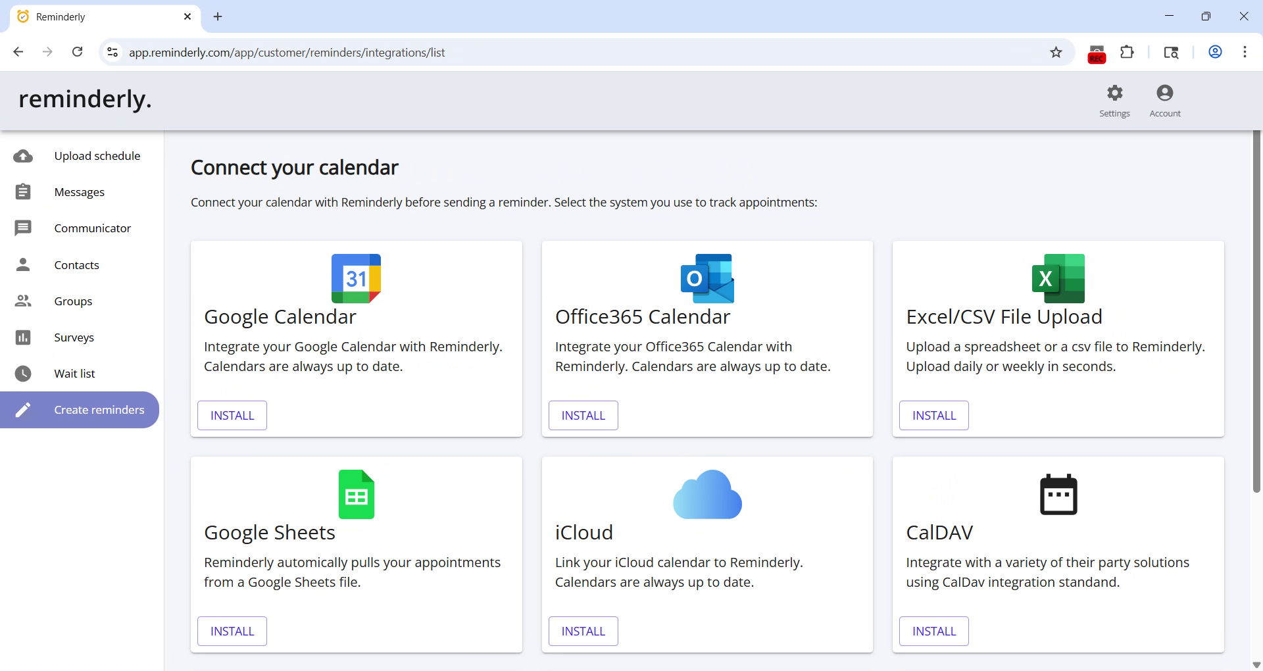Open Settings gear icon in header
The image size is (1263, 671).
[1114, 93]
